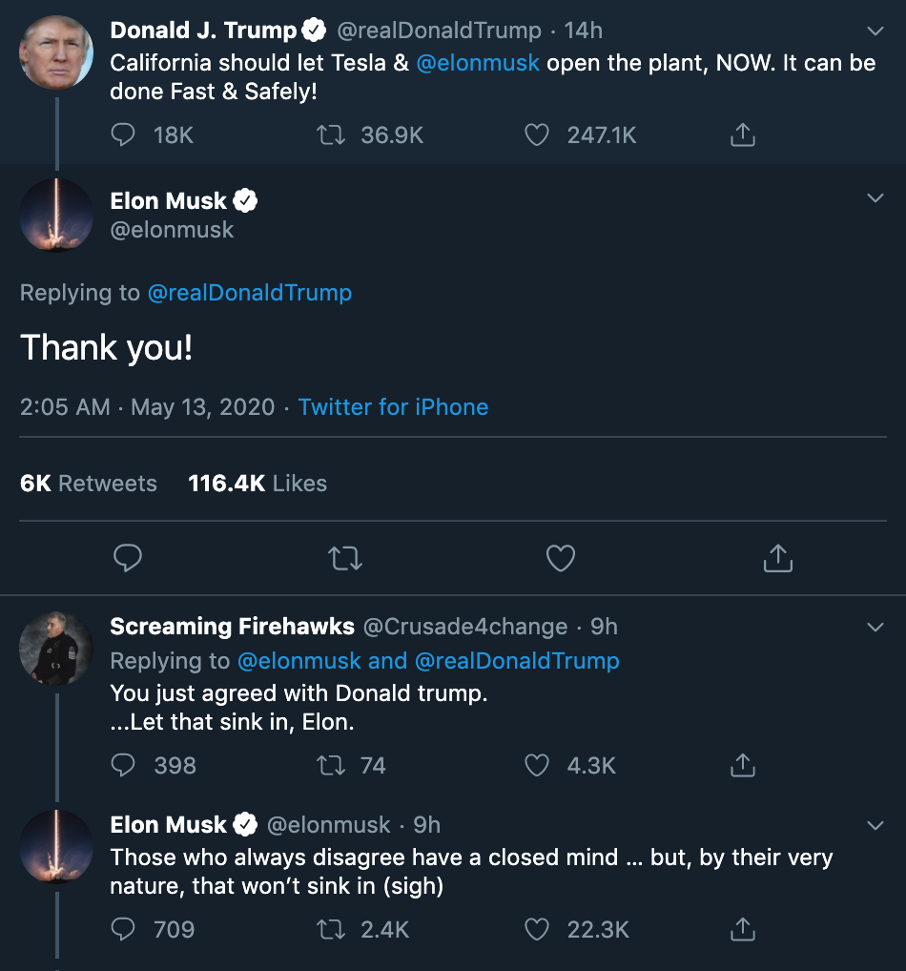Retweet Trump's California Tesla tweet
The image size is (906, 971).
tap(330, 135)
